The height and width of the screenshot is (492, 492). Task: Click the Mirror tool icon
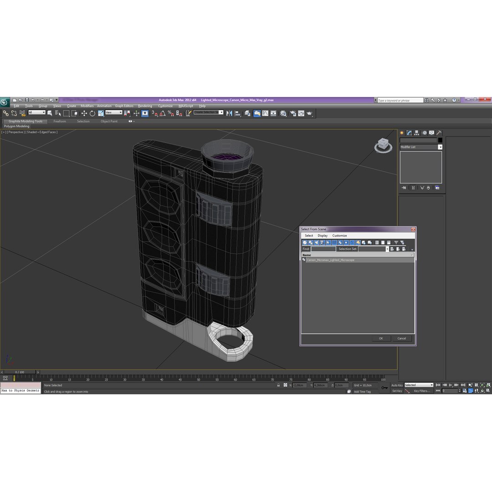(x=229, y=113)
